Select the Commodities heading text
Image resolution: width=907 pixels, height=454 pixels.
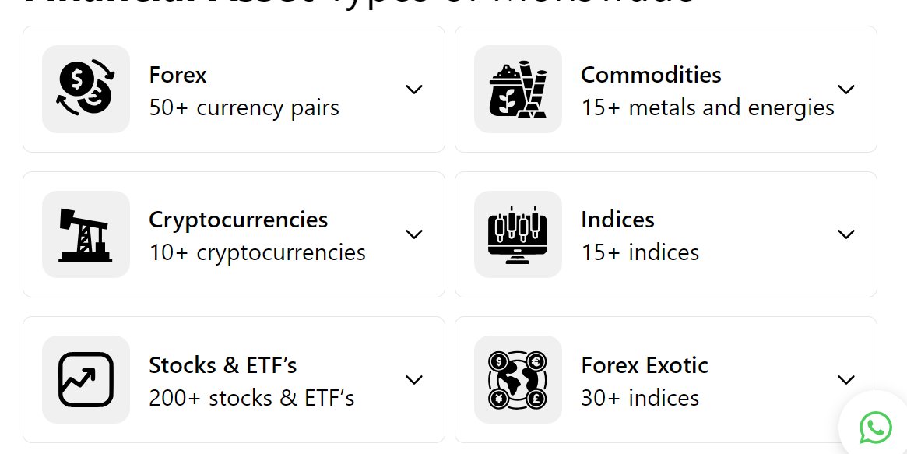coord(651,75)
